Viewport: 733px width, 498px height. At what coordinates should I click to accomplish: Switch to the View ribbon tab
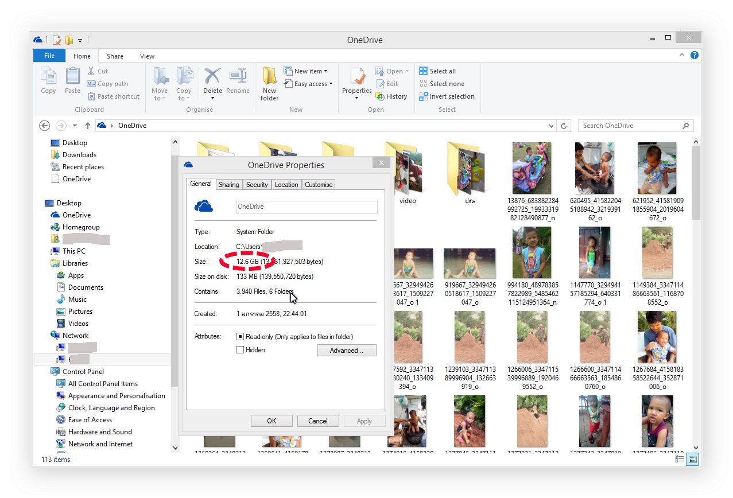pos(147,56)
